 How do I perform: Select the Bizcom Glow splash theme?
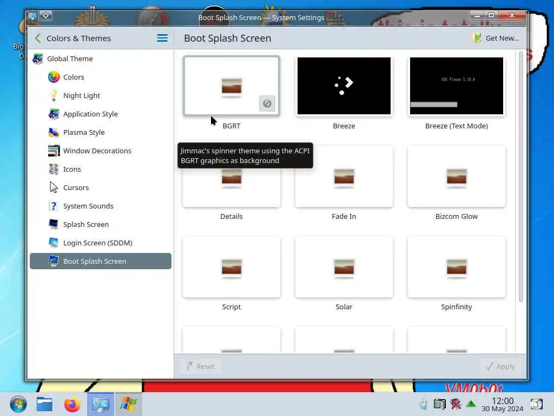point(457,177)
